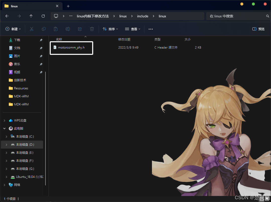Viewport: 271px width, 202px height.
Task: Expand 本地磁盘 (E:) tree node
Action: (6, 153)
